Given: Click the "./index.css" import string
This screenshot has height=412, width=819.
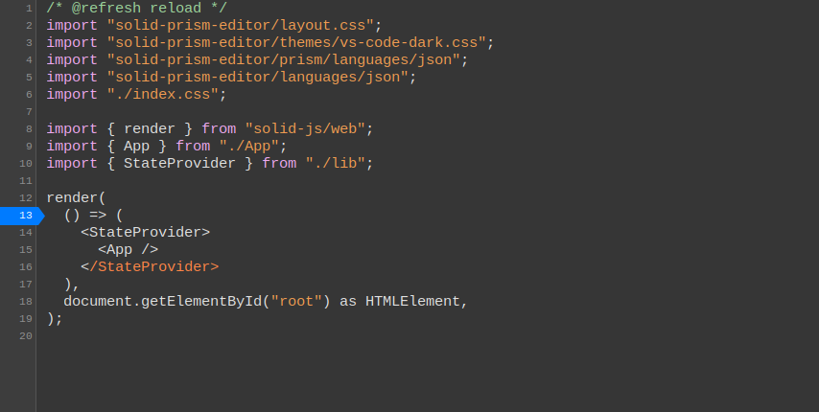Looking at the screenshot, I should (x=163, y=95).
